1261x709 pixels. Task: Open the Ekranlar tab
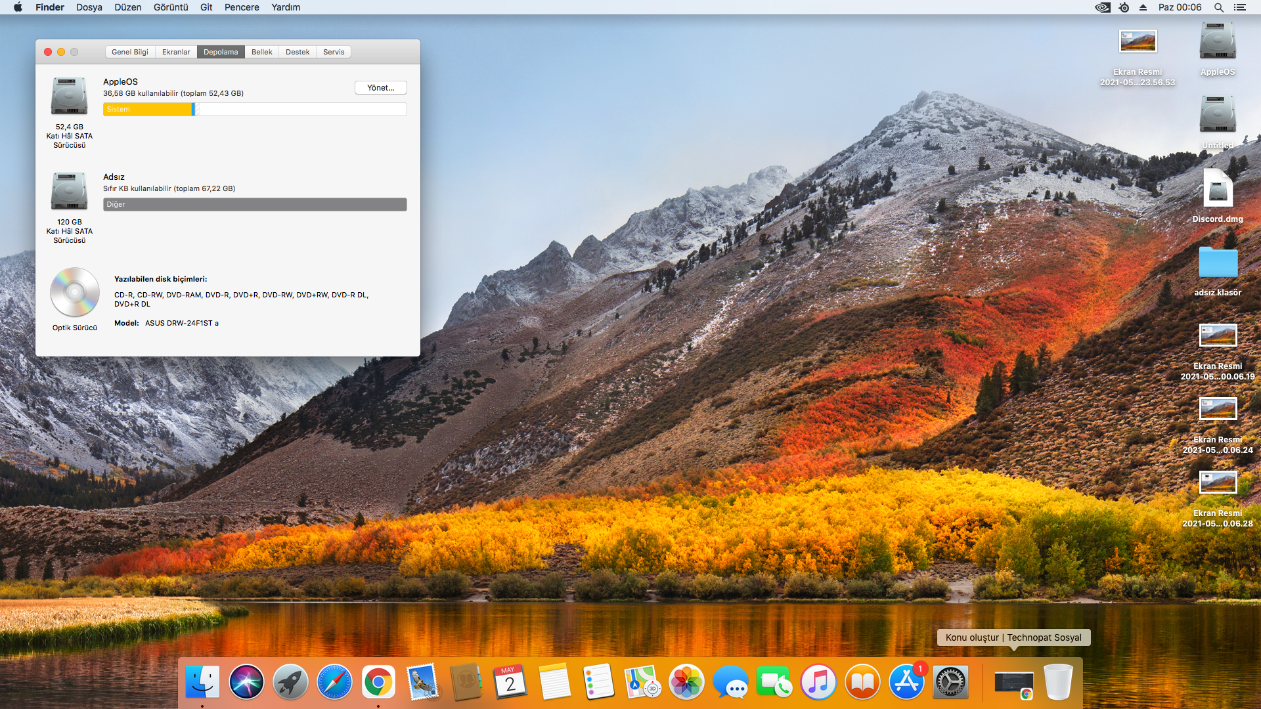(x=176, y=52)
